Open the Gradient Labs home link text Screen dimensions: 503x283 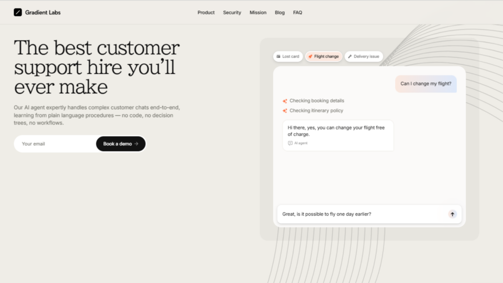click(x=43, y=12)
